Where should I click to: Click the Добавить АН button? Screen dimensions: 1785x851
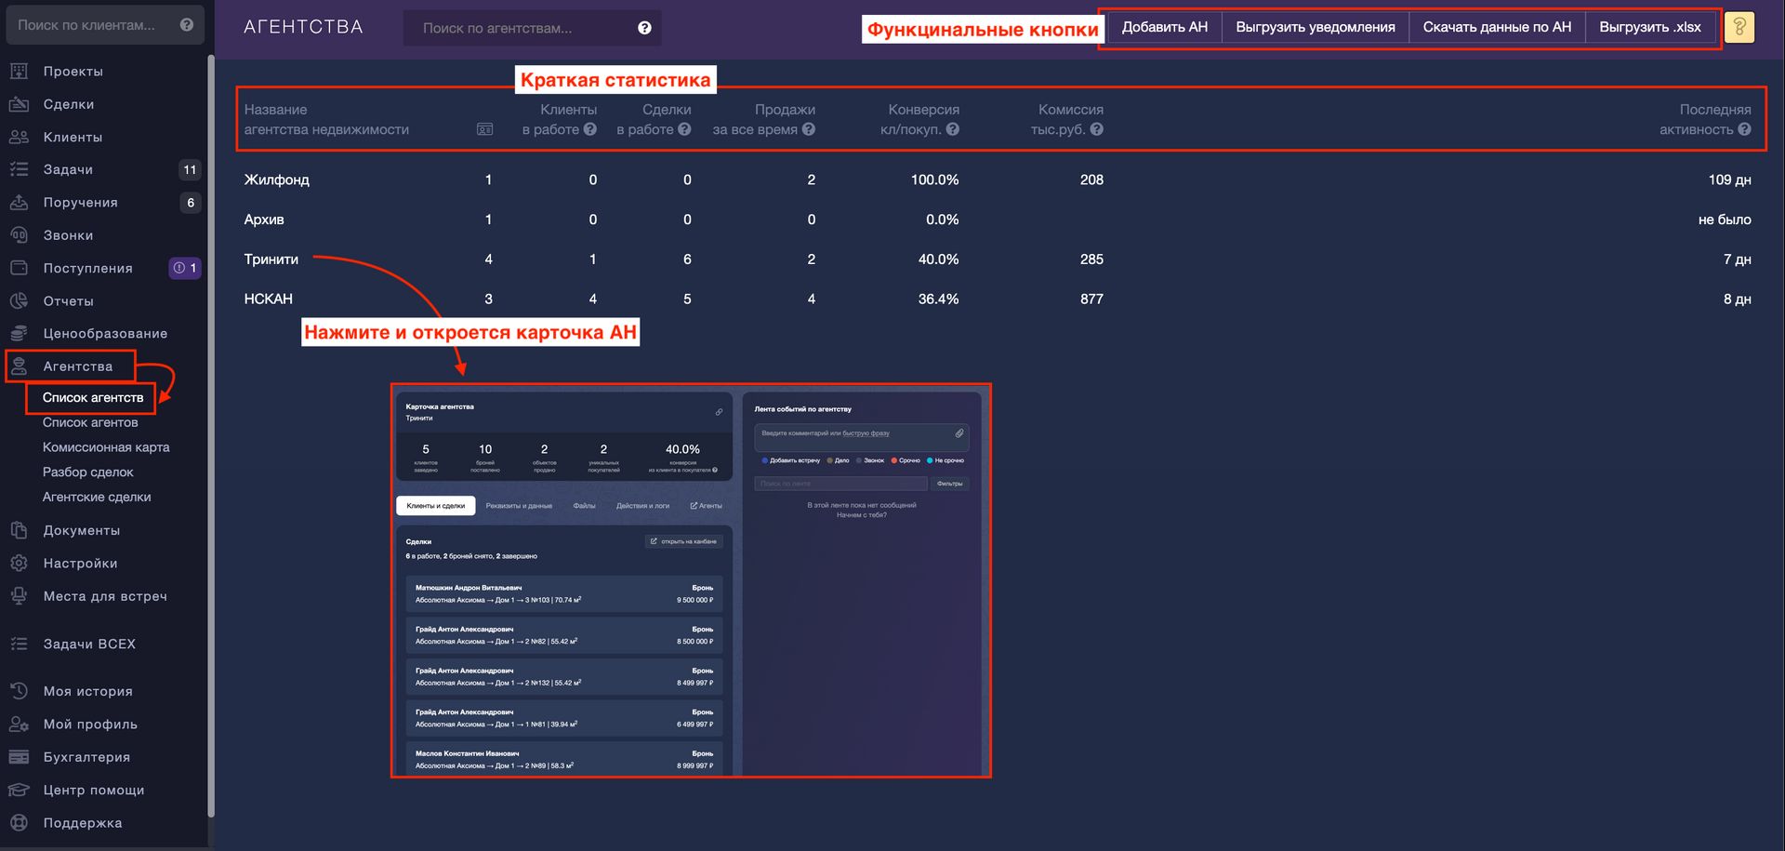[1164, 27]
